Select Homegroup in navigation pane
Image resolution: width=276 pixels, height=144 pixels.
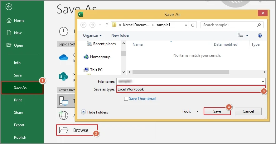pyautogui.click(x=97, y=57)
